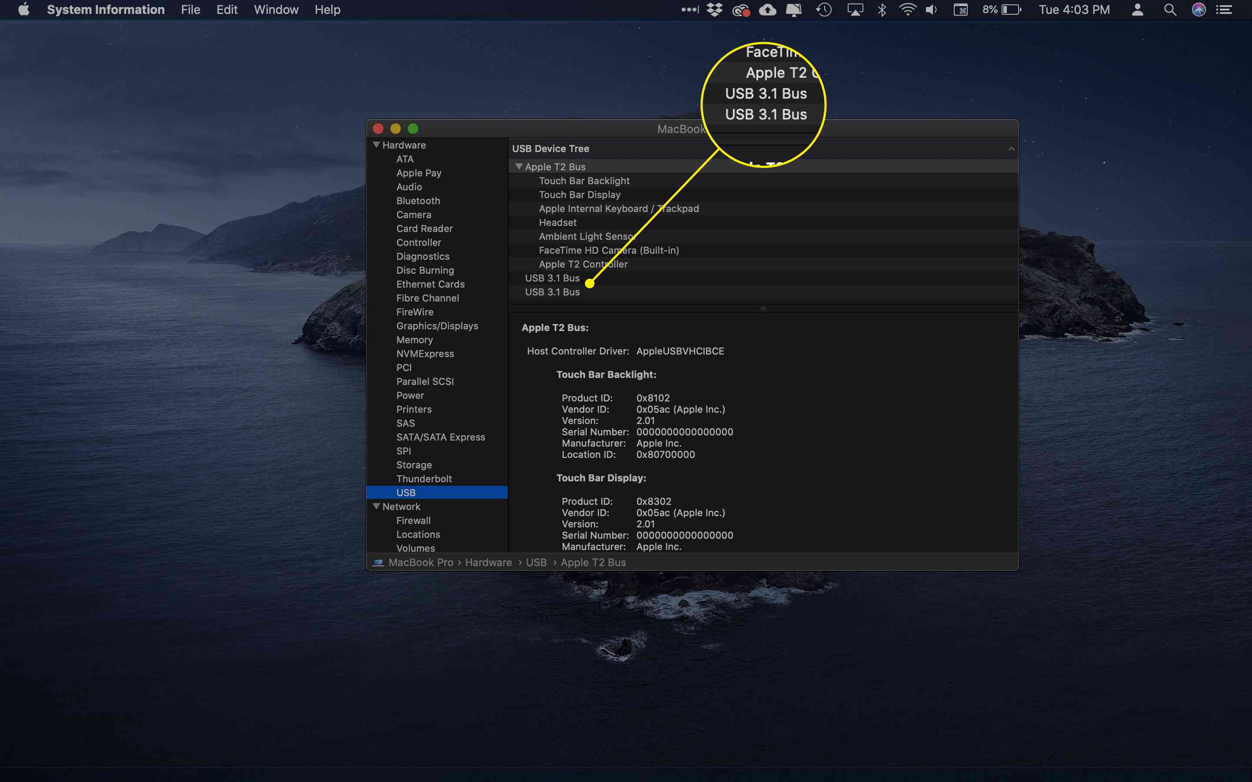1252x782 pixels.
Task: Select Memory in the sidebar
Action: (414, 340)
